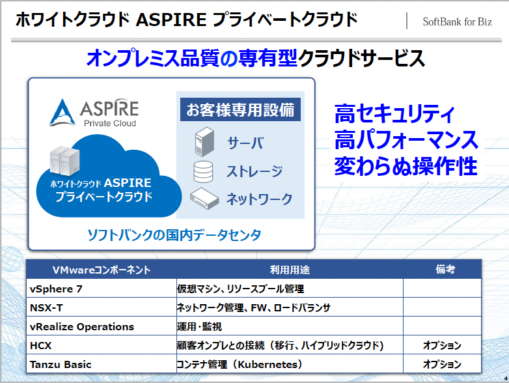509x383 pixels.
Task: Click the 高セキュリティ text
Action: point(394,114)
